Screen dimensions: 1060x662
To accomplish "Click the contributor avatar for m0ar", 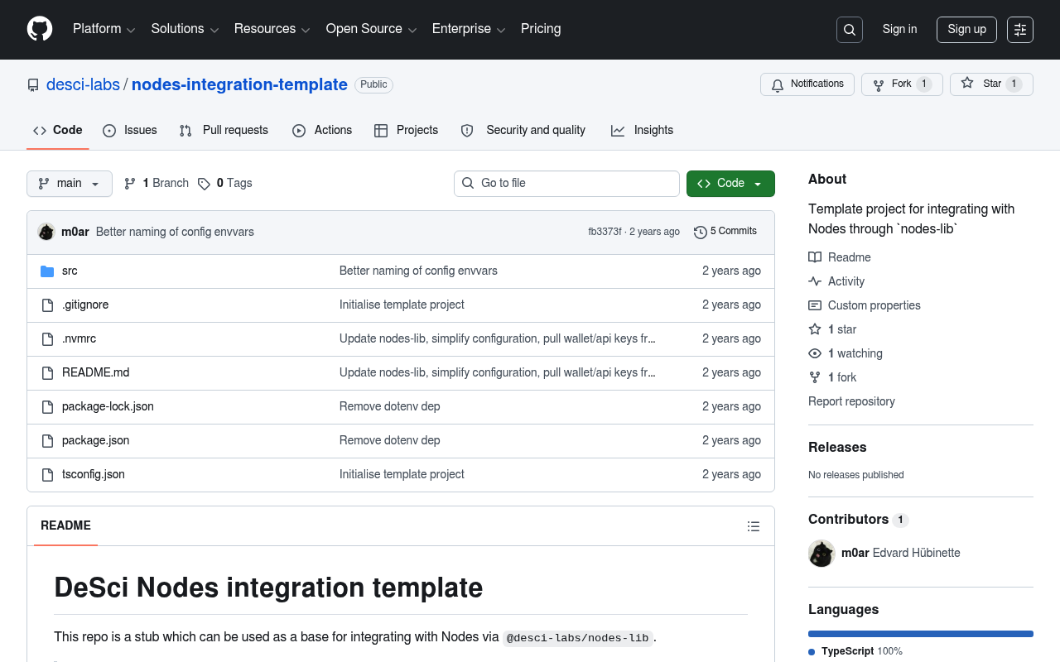I will point(821,554).
